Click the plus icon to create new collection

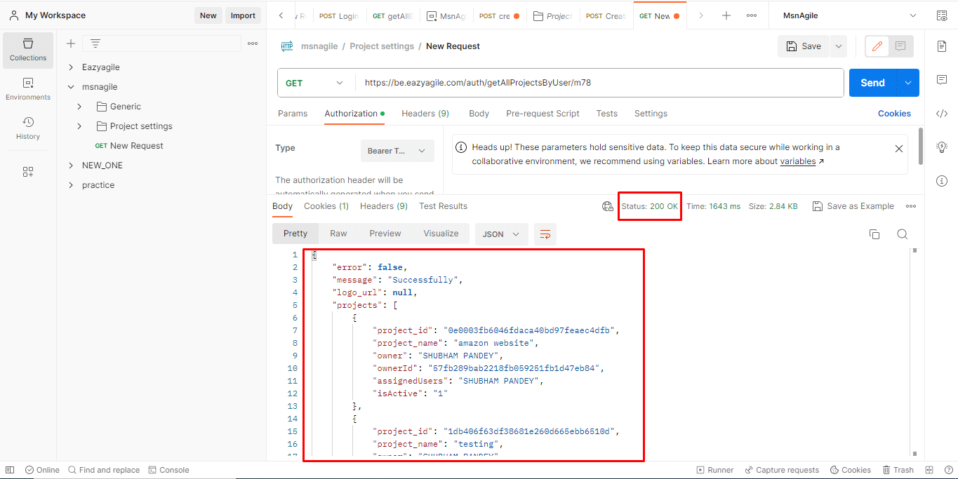coord(71,43)
